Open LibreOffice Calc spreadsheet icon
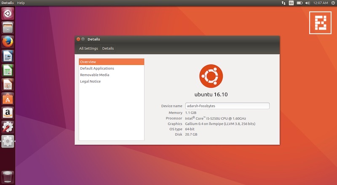 point(8,70)
